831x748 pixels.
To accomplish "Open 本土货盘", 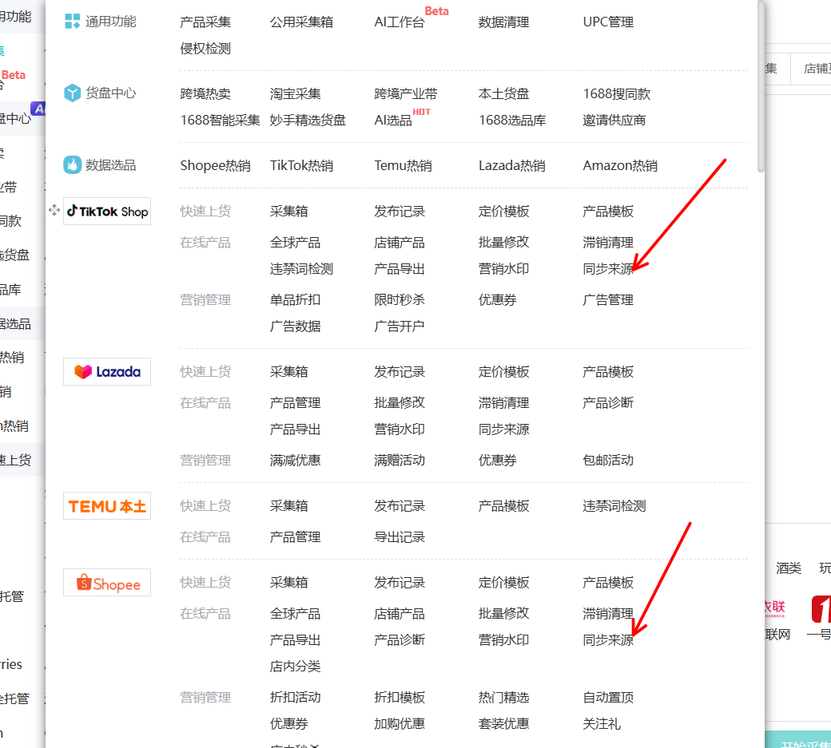I will click(x=504, y=94).
